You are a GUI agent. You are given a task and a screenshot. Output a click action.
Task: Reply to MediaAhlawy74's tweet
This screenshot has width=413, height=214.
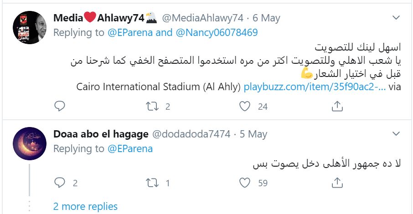[60, 107]
